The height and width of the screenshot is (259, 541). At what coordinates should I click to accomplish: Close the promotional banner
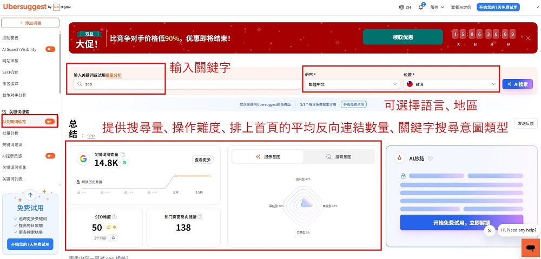pos(528,38)
